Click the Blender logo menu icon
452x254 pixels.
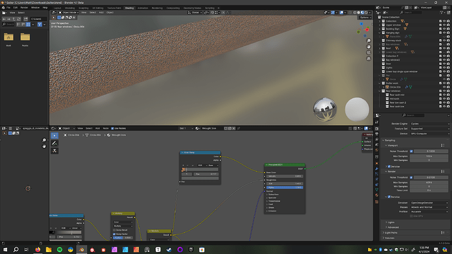[3, 7]
